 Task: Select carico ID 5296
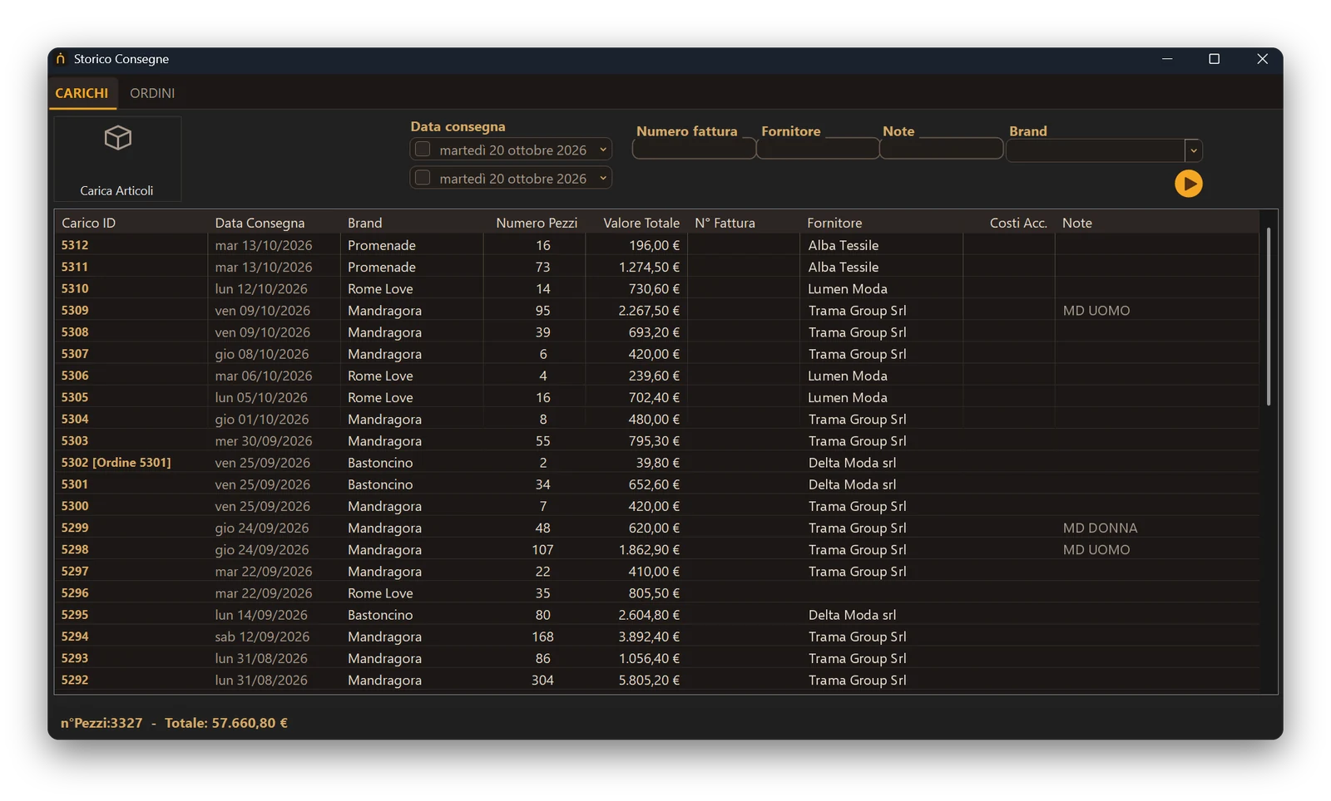(75, 592)
